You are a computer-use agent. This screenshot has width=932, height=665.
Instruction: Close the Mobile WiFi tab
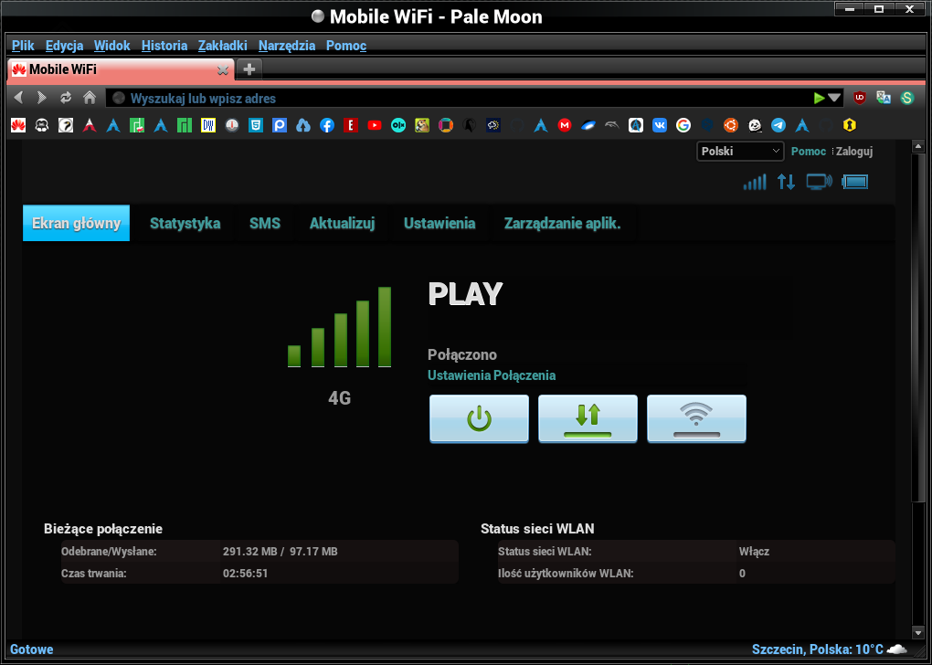click(223, 70)
